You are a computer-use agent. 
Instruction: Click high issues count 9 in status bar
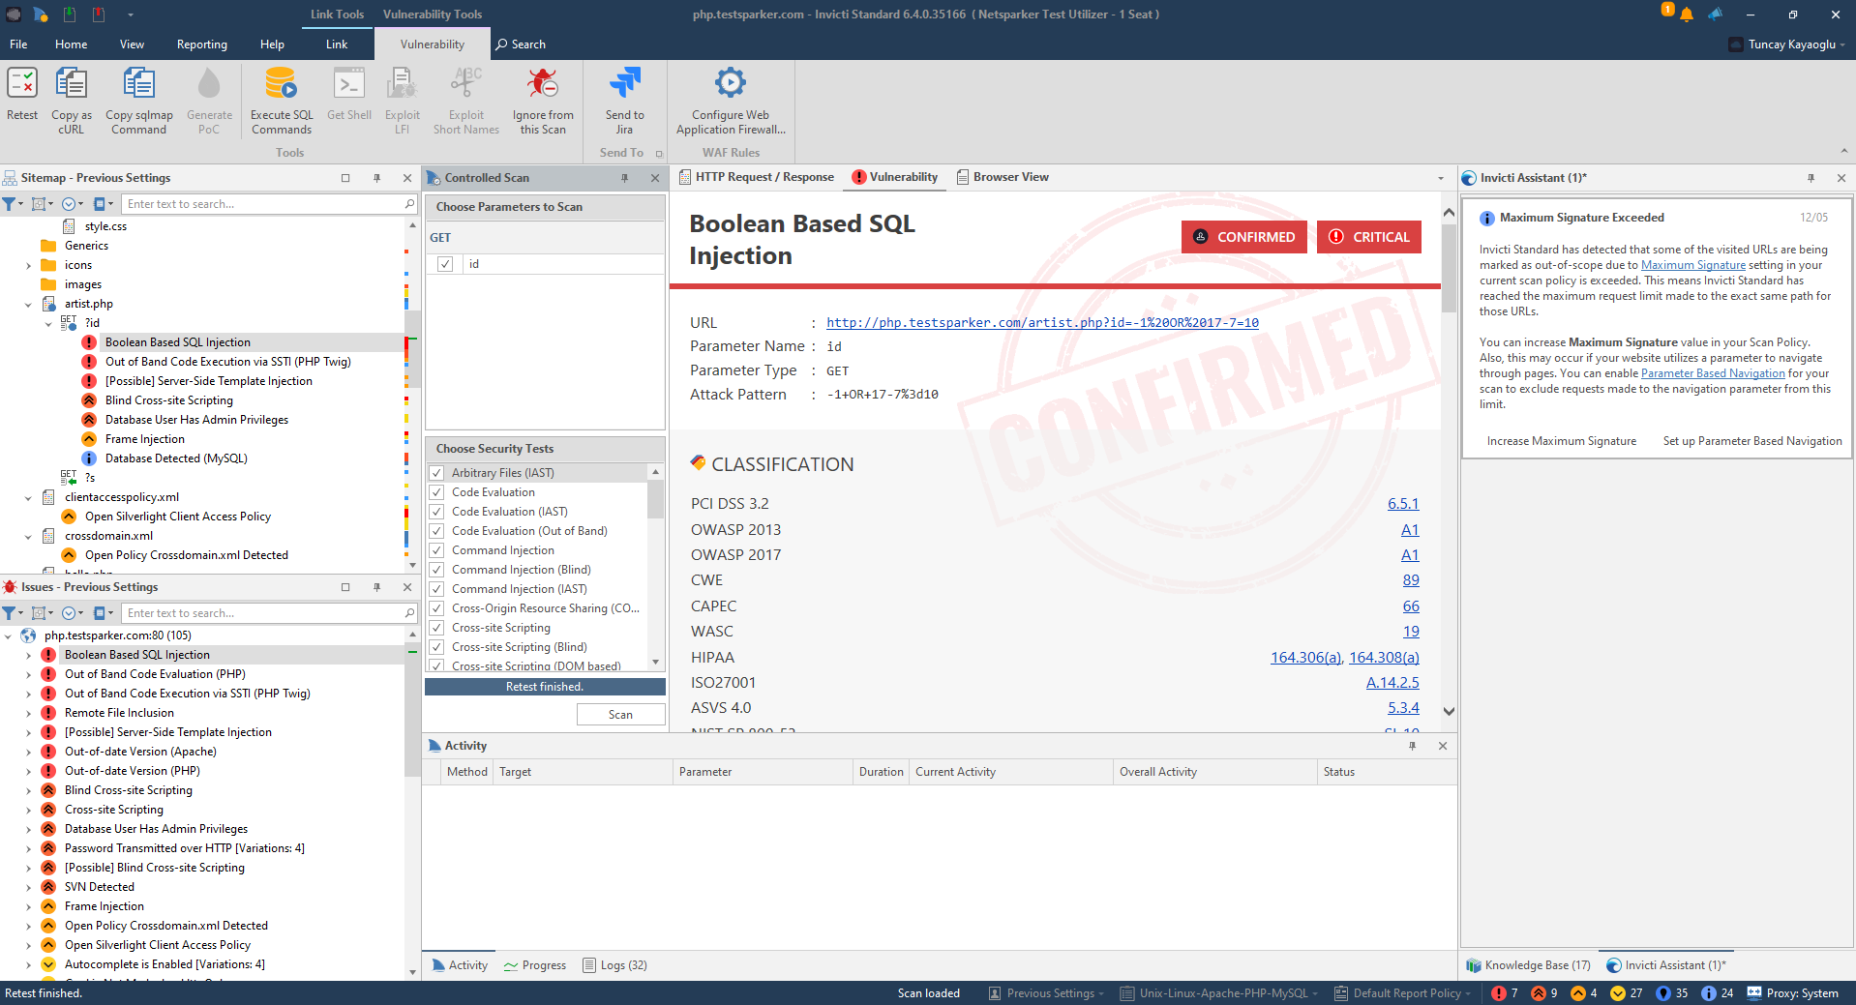click(x=1544, y=993)
